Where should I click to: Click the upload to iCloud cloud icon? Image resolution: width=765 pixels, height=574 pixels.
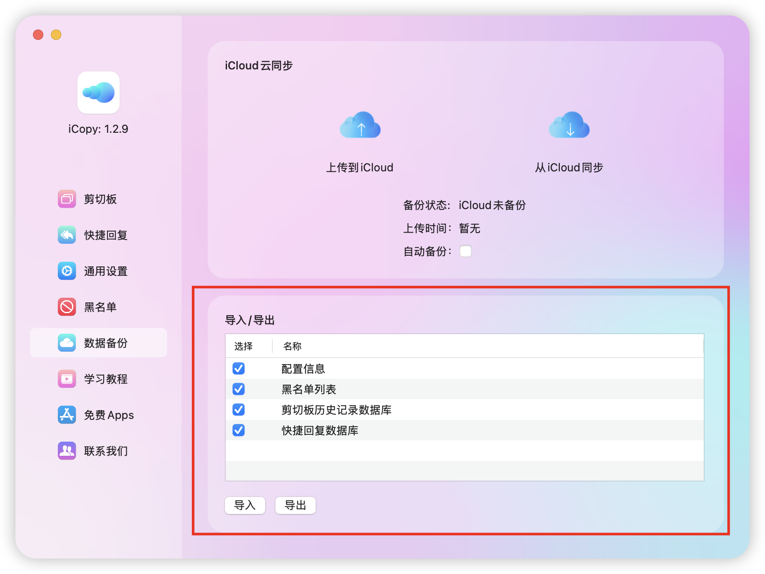[x=360, y=125]
